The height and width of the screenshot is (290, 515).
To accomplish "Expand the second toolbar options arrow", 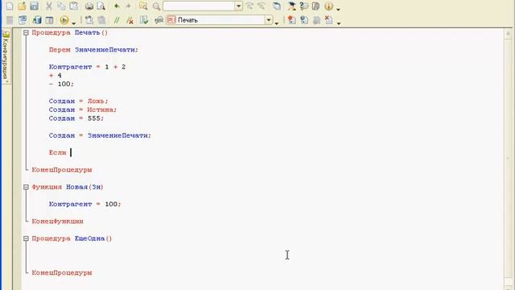I will click(339, 23).
